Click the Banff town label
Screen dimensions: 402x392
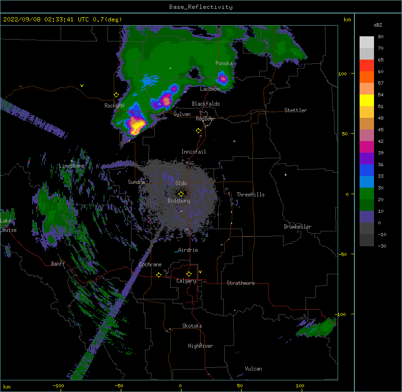(x=58, y=264)
